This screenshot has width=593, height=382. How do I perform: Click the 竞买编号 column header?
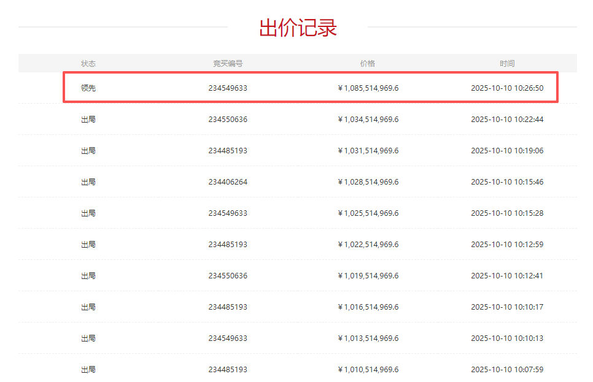228,64
